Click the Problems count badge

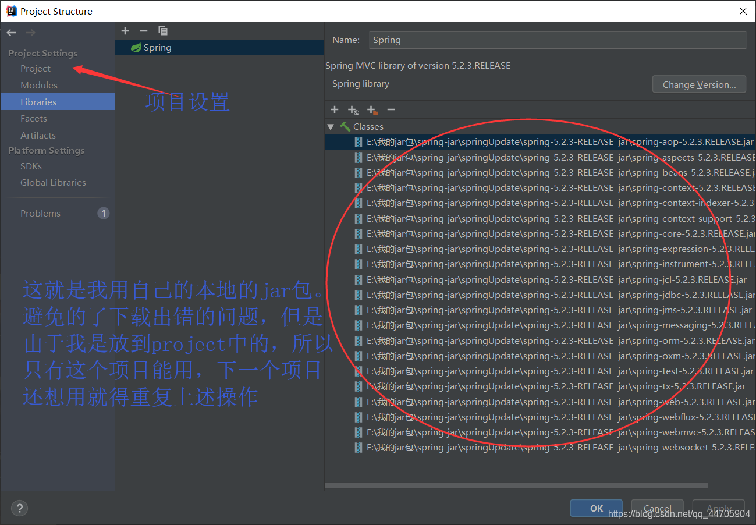click(104, 213)
